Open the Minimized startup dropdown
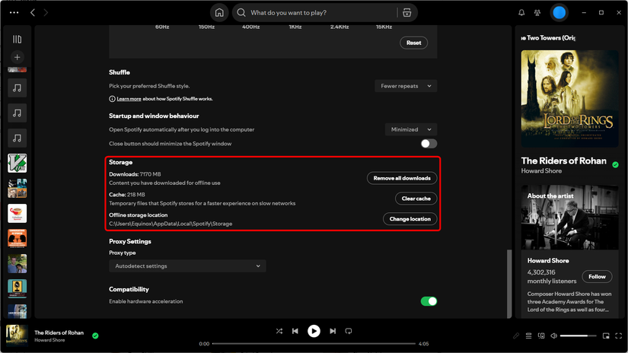Viewport: 628px width, 353px height. (x=411, y=129)
